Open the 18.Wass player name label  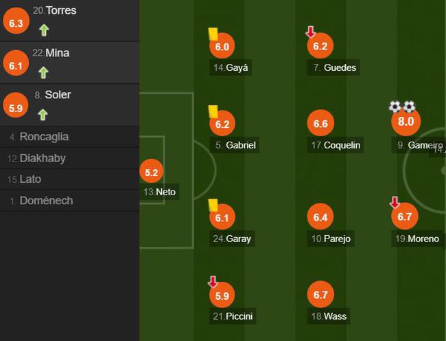point(329,316)
